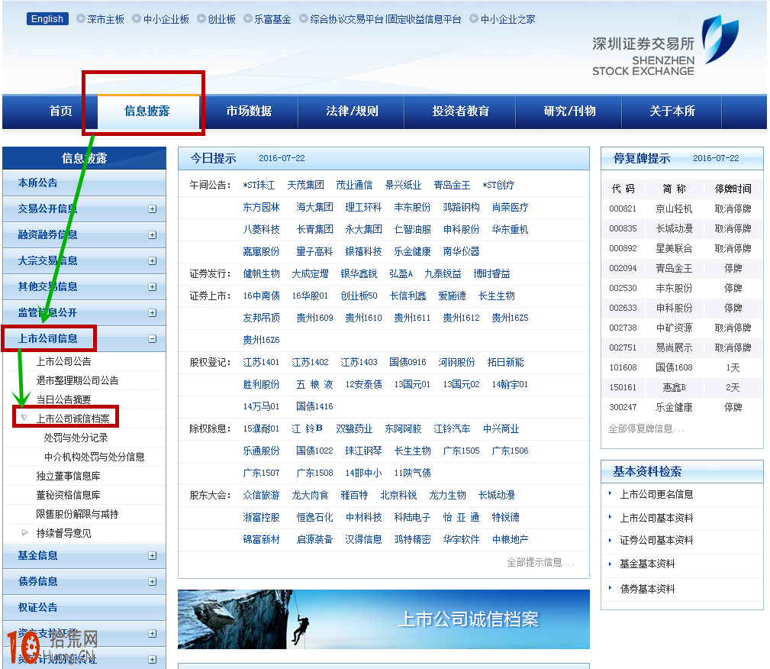
Task: Click 贵州16Z6 listing link
Action: tap(261, 340)
